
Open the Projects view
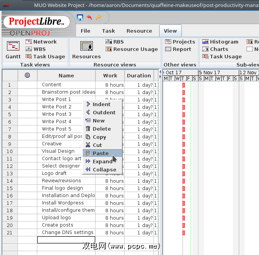pyautogui.click(x=180, y=42)
